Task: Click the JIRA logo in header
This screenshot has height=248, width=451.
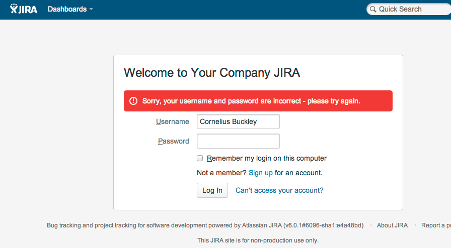Action: tap(24, 9)
